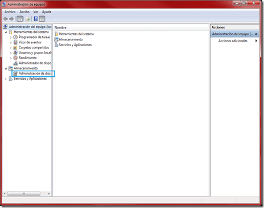The width and height of the screenshot is (264, 208).
Task: Click the Back arrow toolbar icon
Action: click(x=6, y=19)
